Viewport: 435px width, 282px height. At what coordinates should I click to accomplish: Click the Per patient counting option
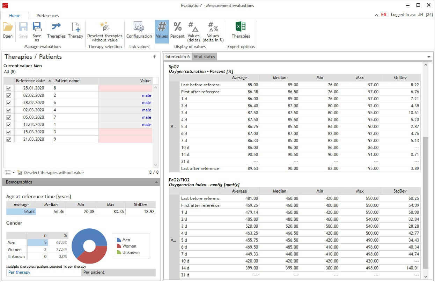[x=119, y=272]
